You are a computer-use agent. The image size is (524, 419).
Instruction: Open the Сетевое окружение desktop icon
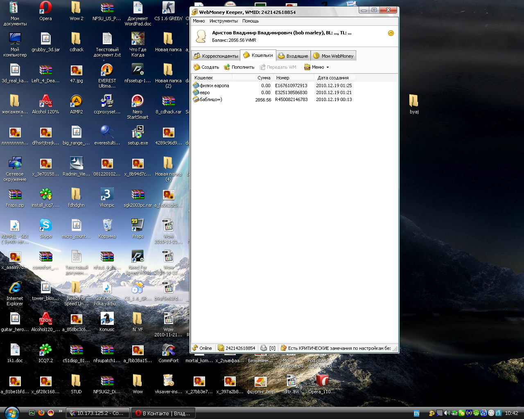coord(15,169)
